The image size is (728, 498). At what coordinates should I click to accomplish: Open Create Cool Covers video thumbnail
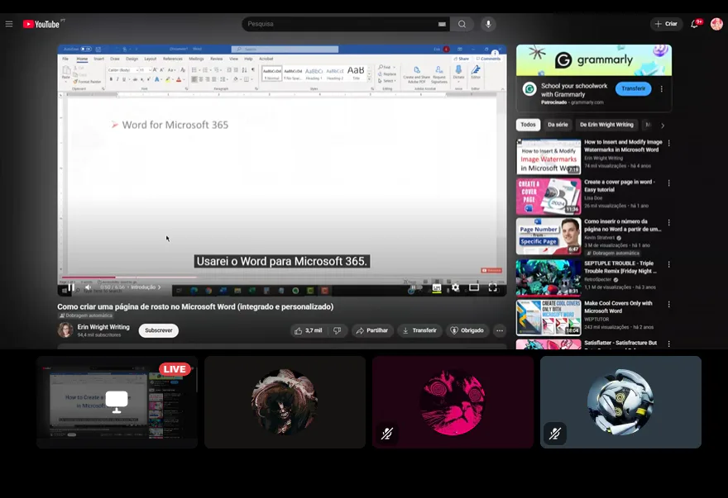click(x=548, y=317)
